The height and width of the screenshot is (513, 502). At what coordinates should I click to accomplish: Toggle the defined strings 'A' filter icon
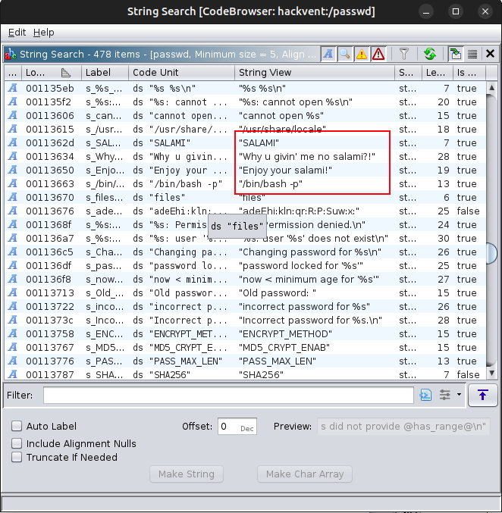coord(328,54)
